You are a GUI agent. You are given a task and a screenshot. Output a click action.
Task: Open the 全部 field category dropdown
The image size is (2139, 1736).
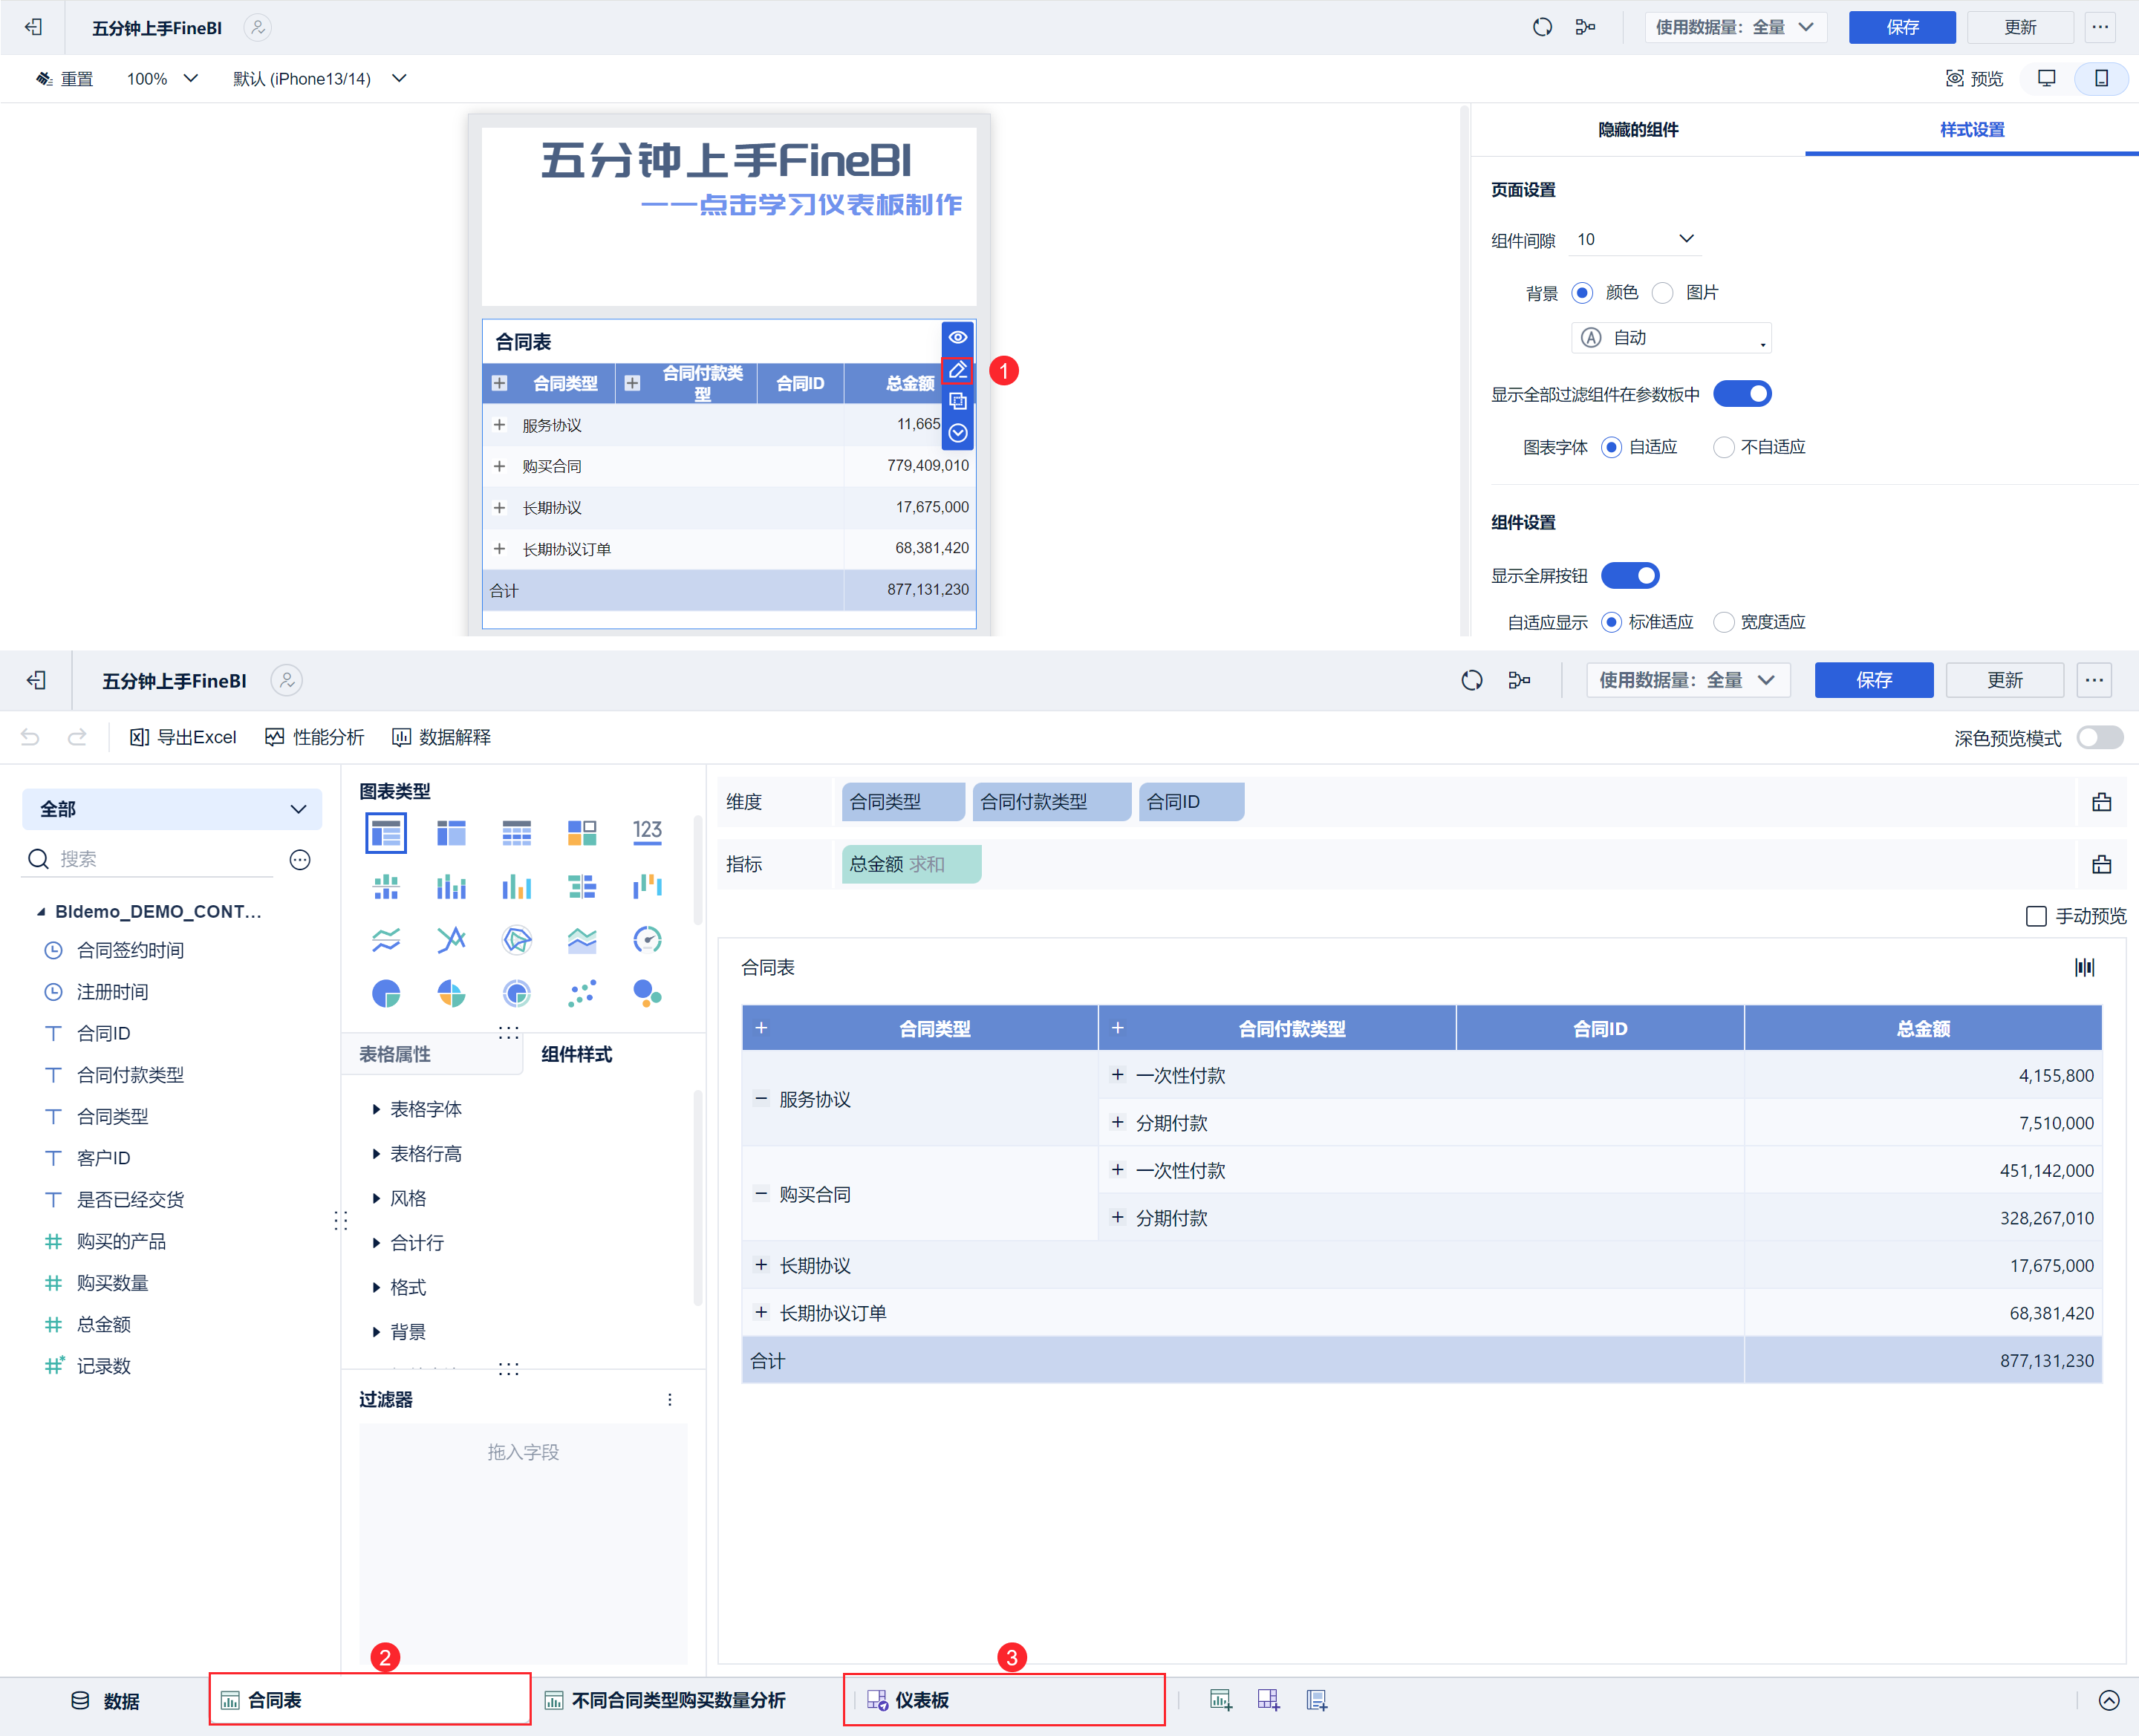(172, 809)
